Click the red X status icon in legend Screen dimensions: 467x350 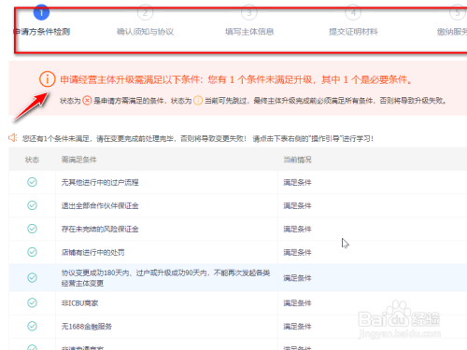coord(87,101)
